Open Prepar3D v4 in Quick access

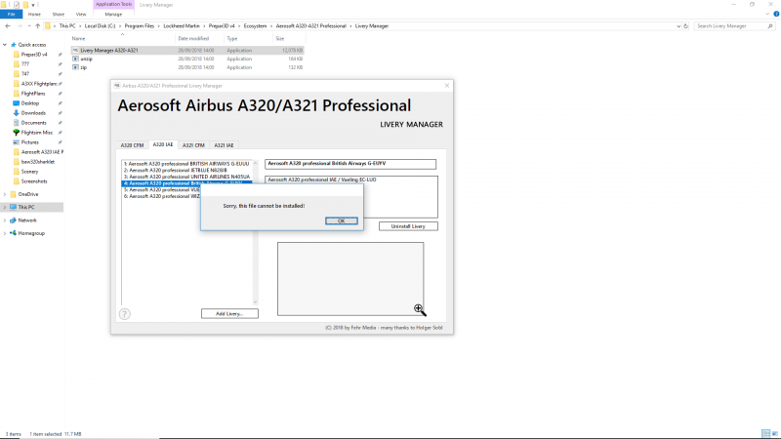point(34,55)
